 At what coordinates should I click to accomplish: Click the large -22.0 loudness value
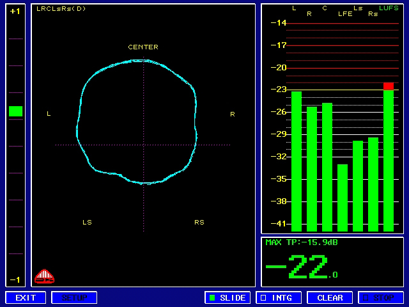coord(302,267)
